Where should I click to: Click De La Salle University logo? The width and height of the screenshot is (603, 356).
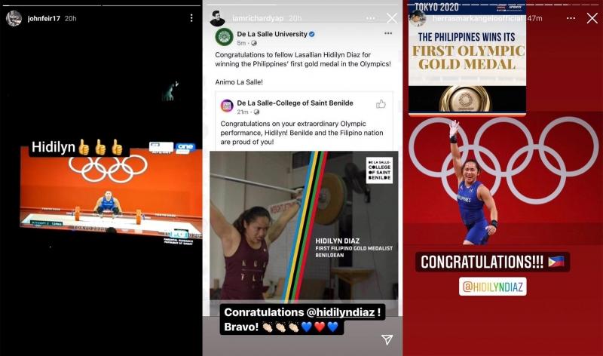tap(224, 37)
